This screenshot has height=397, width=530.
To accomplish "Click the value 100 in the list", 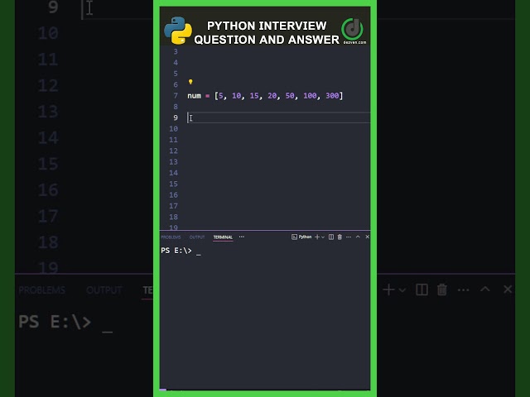I will [x=310, y=96].
